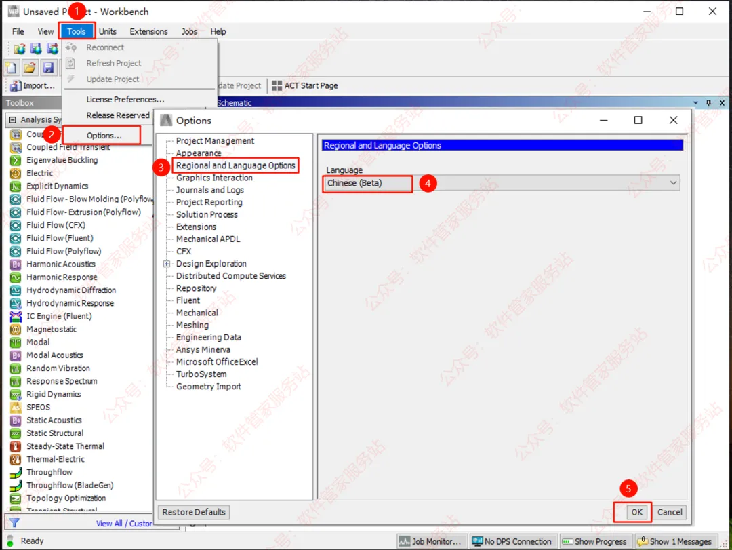
Task: Click Cancel in Options dialog
Action: (x=670, y=512)
